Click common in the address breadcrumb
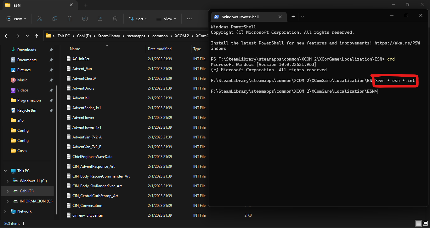Screen dimensions: 430x228 coord(160,36)
